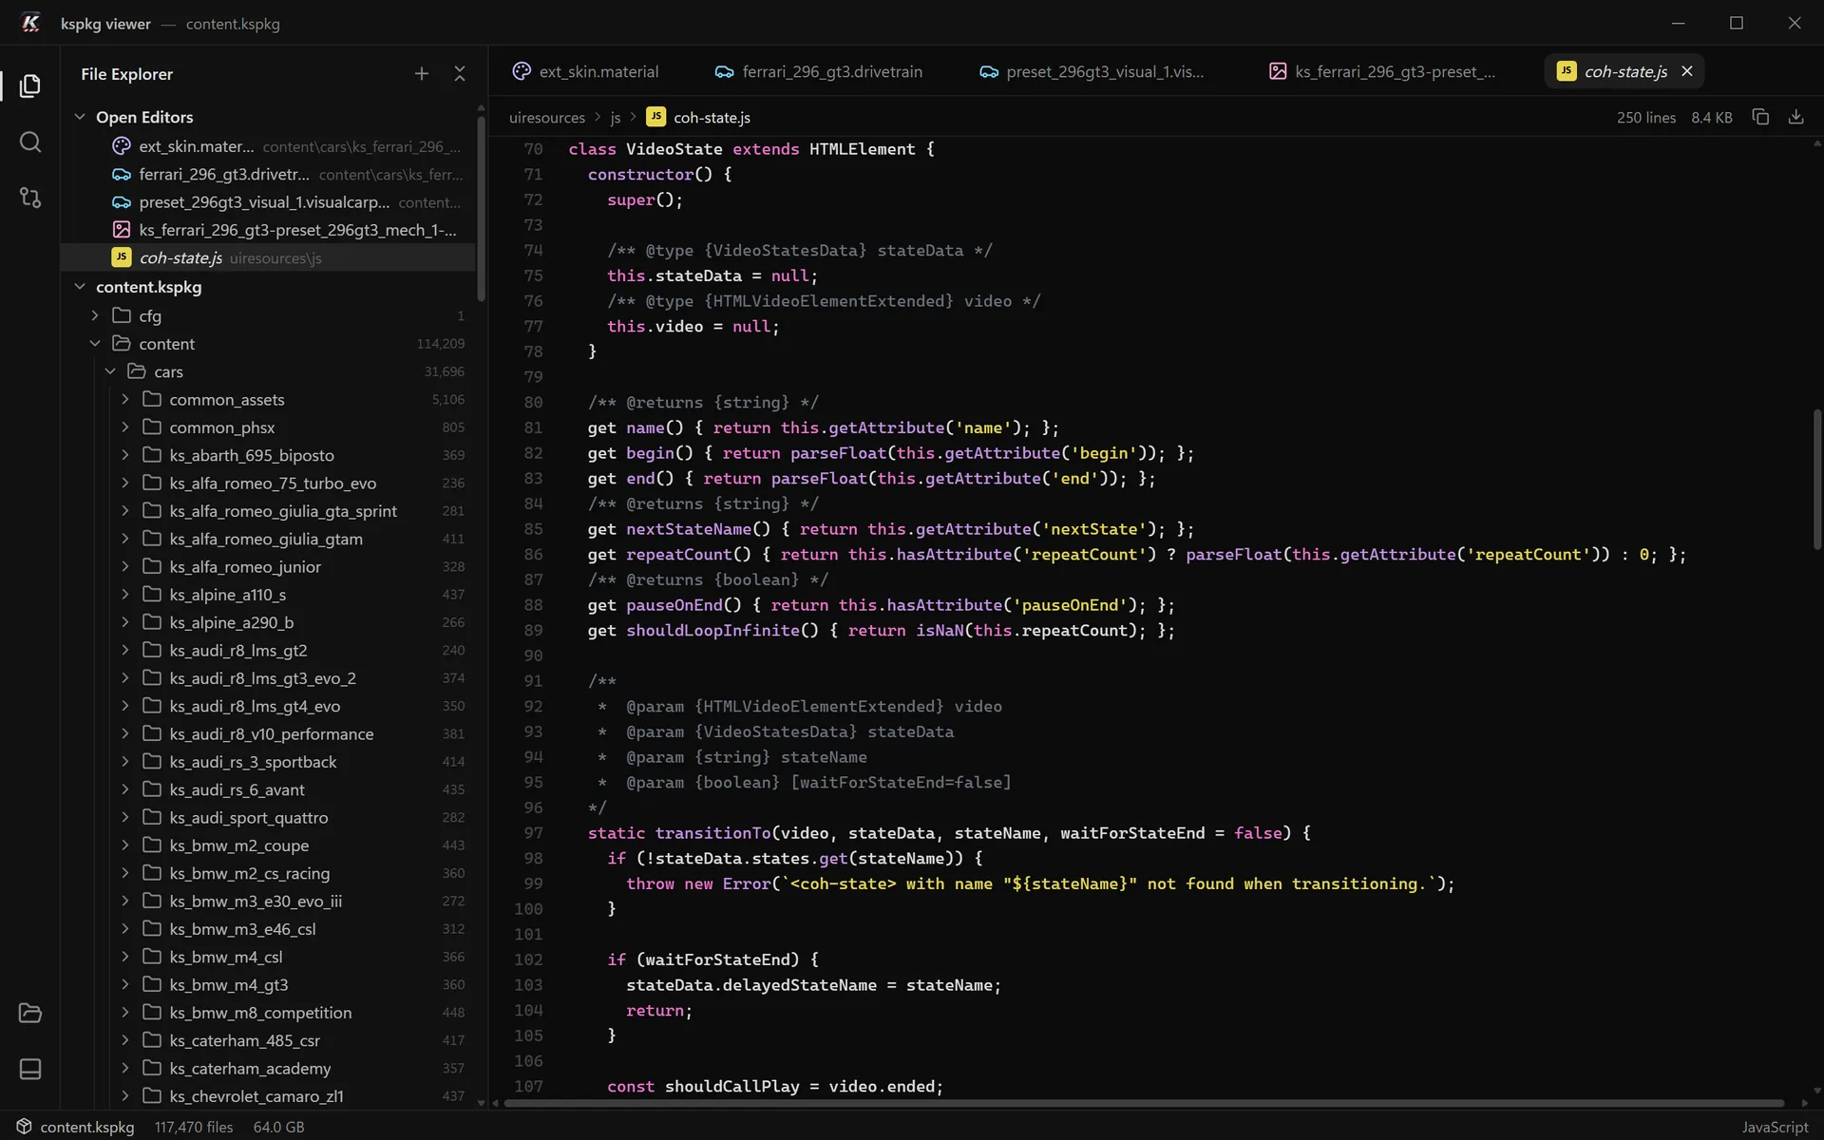This screenshot has height=1140, width=1824.
Task: Open the Search icon in sidebar
Action: (30, 142)
